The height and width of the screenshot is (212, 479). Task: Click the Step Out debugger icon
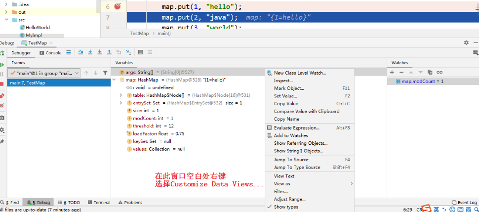point(109,52)
